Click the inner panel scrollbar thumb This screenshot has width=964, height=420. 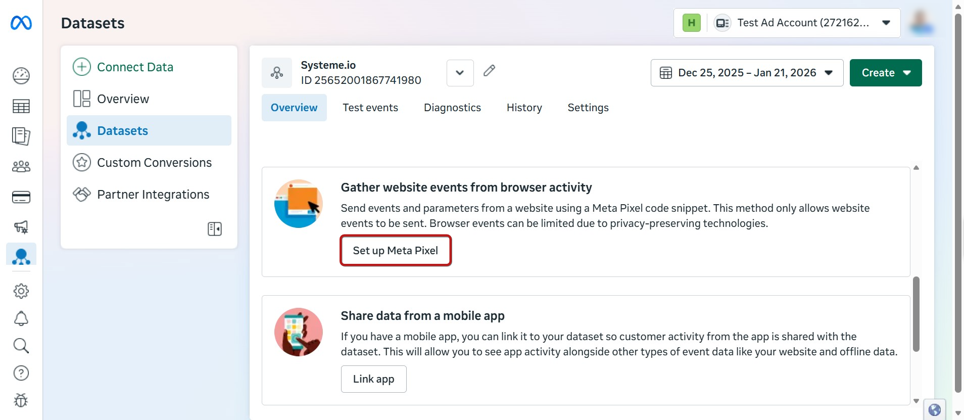916,314
